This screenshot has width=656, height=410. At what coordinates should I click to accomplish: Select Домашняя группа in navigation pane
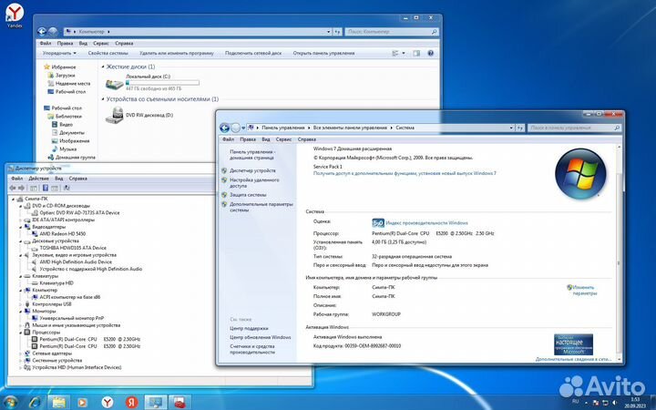tap(75, 158)
